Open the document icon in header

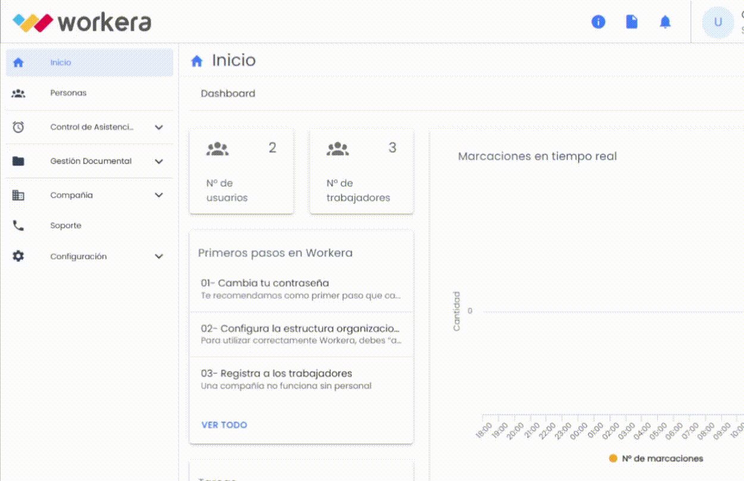coord(632,22)
